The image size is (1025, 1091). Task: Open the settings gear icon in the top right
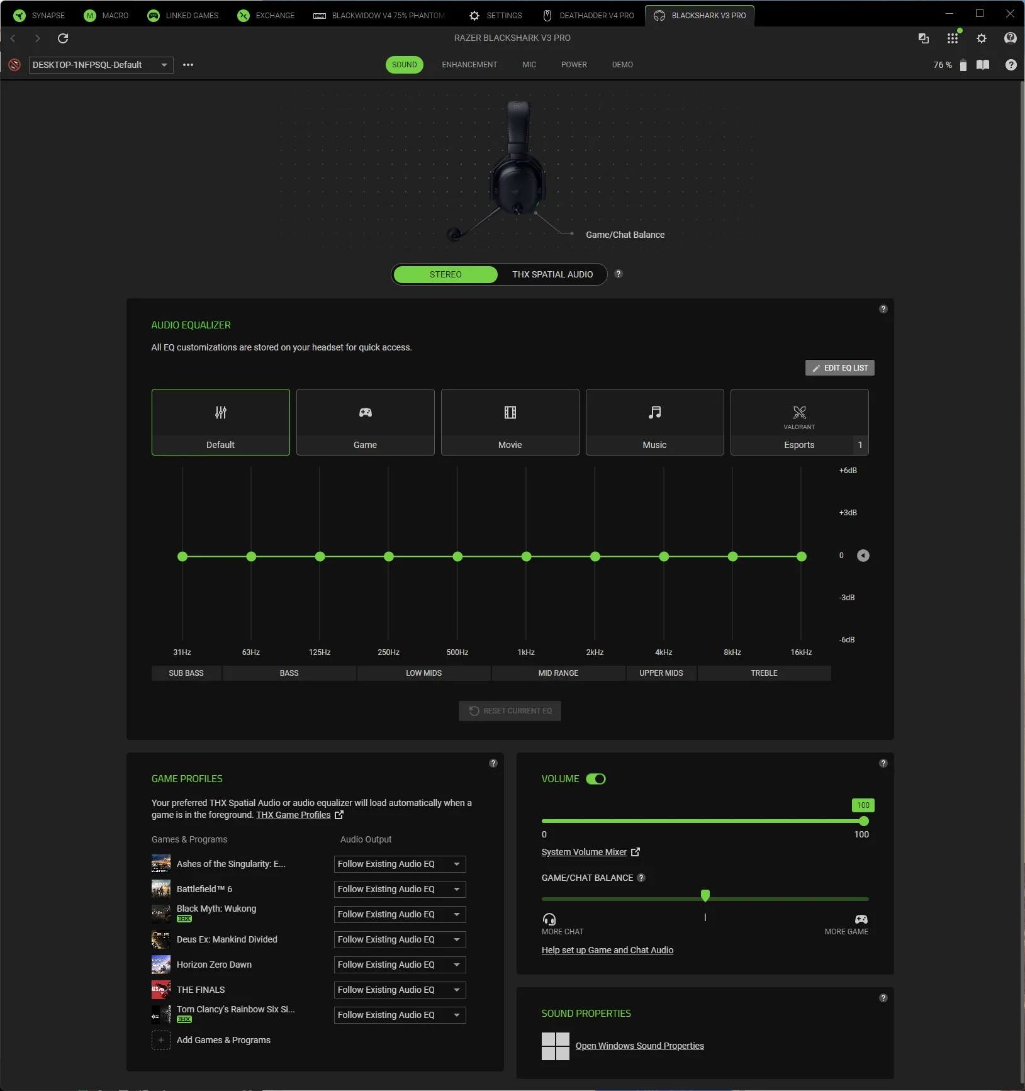tap(981, 38)
